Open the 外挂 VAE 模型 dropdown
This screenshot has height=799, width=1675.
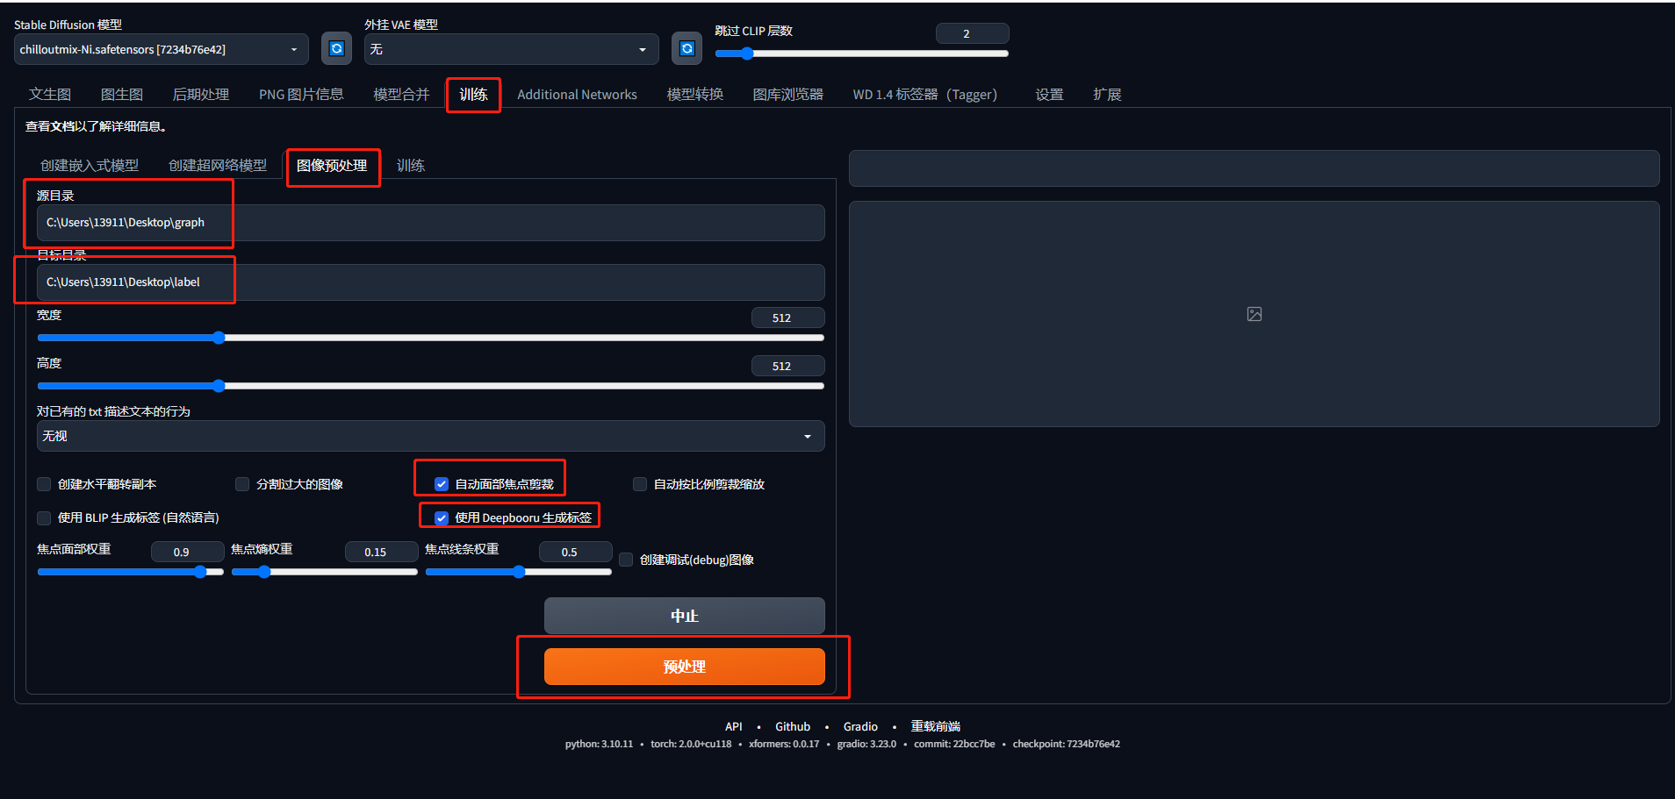pos(512,49)
